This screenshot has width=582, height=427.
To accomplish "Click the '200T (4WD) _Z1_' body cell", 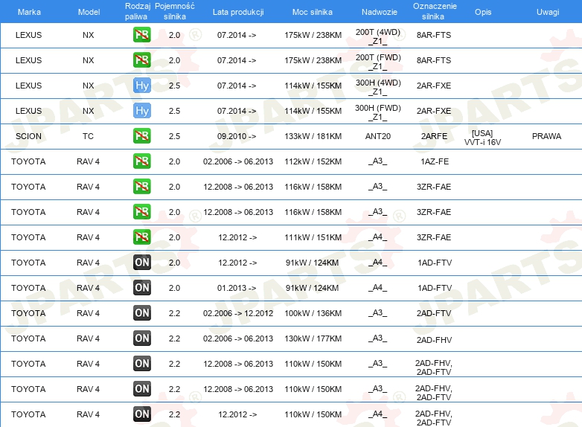I will (x=378, y=36).
